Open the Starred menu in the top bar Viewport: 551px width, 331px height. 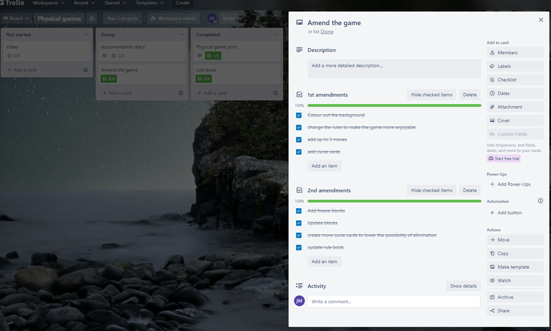coord(115,3)
